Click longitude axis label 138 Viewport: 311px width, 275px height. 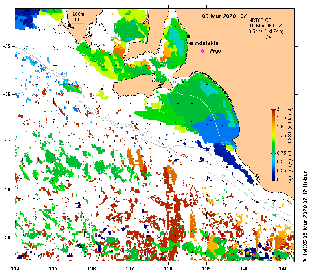[168, 268]
